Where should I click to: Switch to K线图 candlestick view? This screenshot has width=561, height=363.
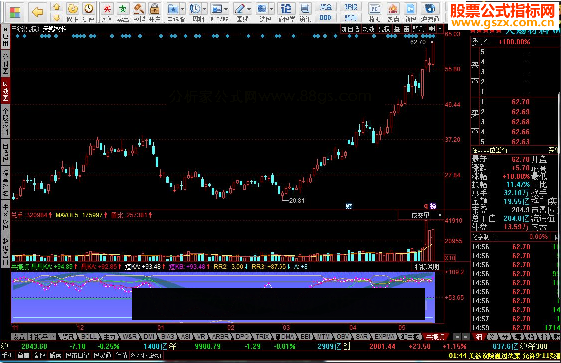tap(5, 91)
